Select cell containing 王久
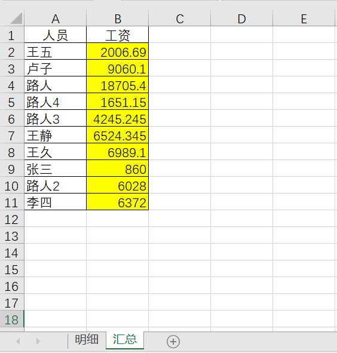The image size is (337, 353). (56, 152)
